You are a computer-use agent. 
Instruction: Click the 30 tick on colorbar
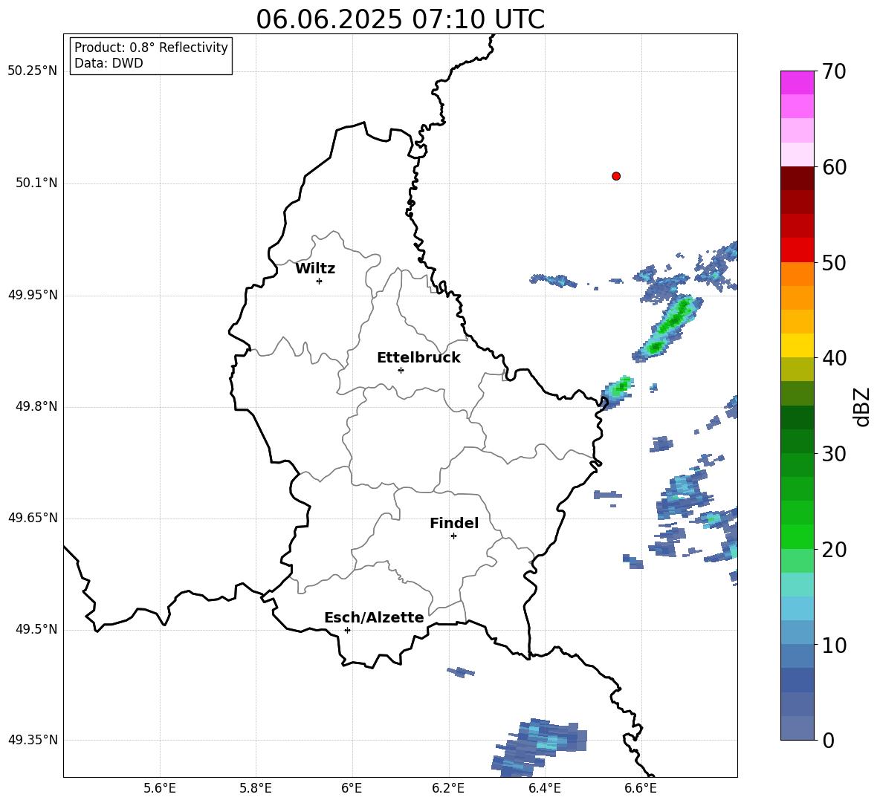pyautogui.click(x=833, y=454)
